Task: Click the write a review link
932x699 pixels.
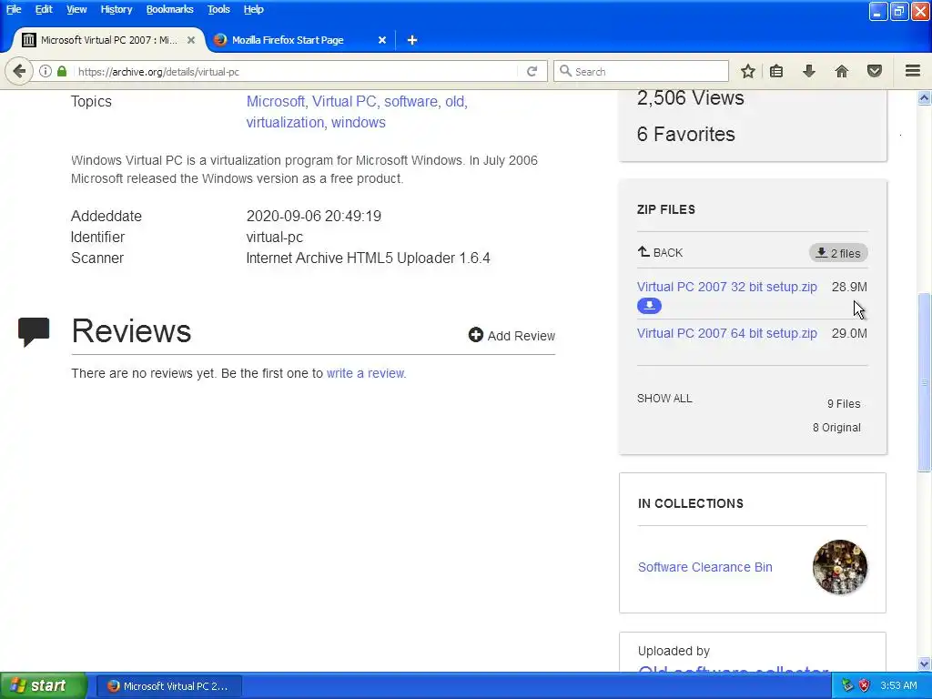Action: [x=366, y=373]
